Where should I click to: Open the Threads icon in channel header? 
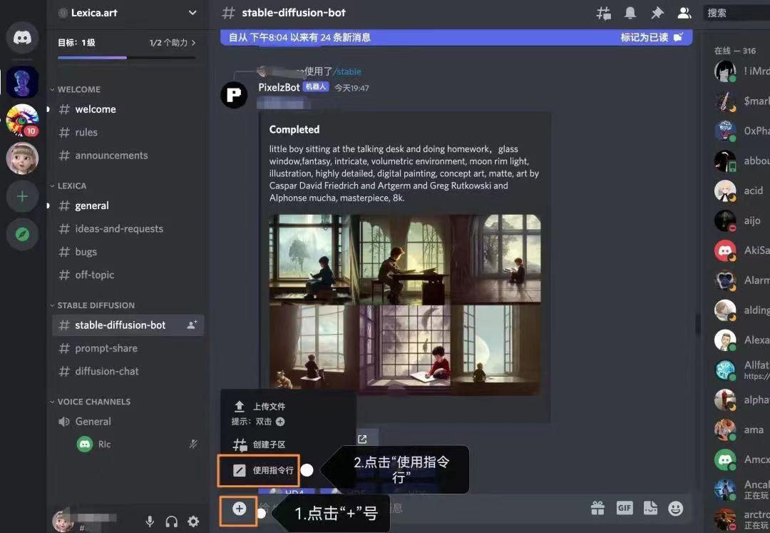pyautogui.click(x=604, y=14)
